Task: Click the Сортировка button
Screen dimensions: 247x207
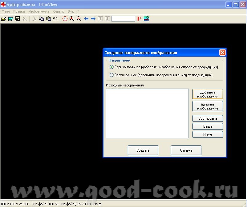Action: 208,118
